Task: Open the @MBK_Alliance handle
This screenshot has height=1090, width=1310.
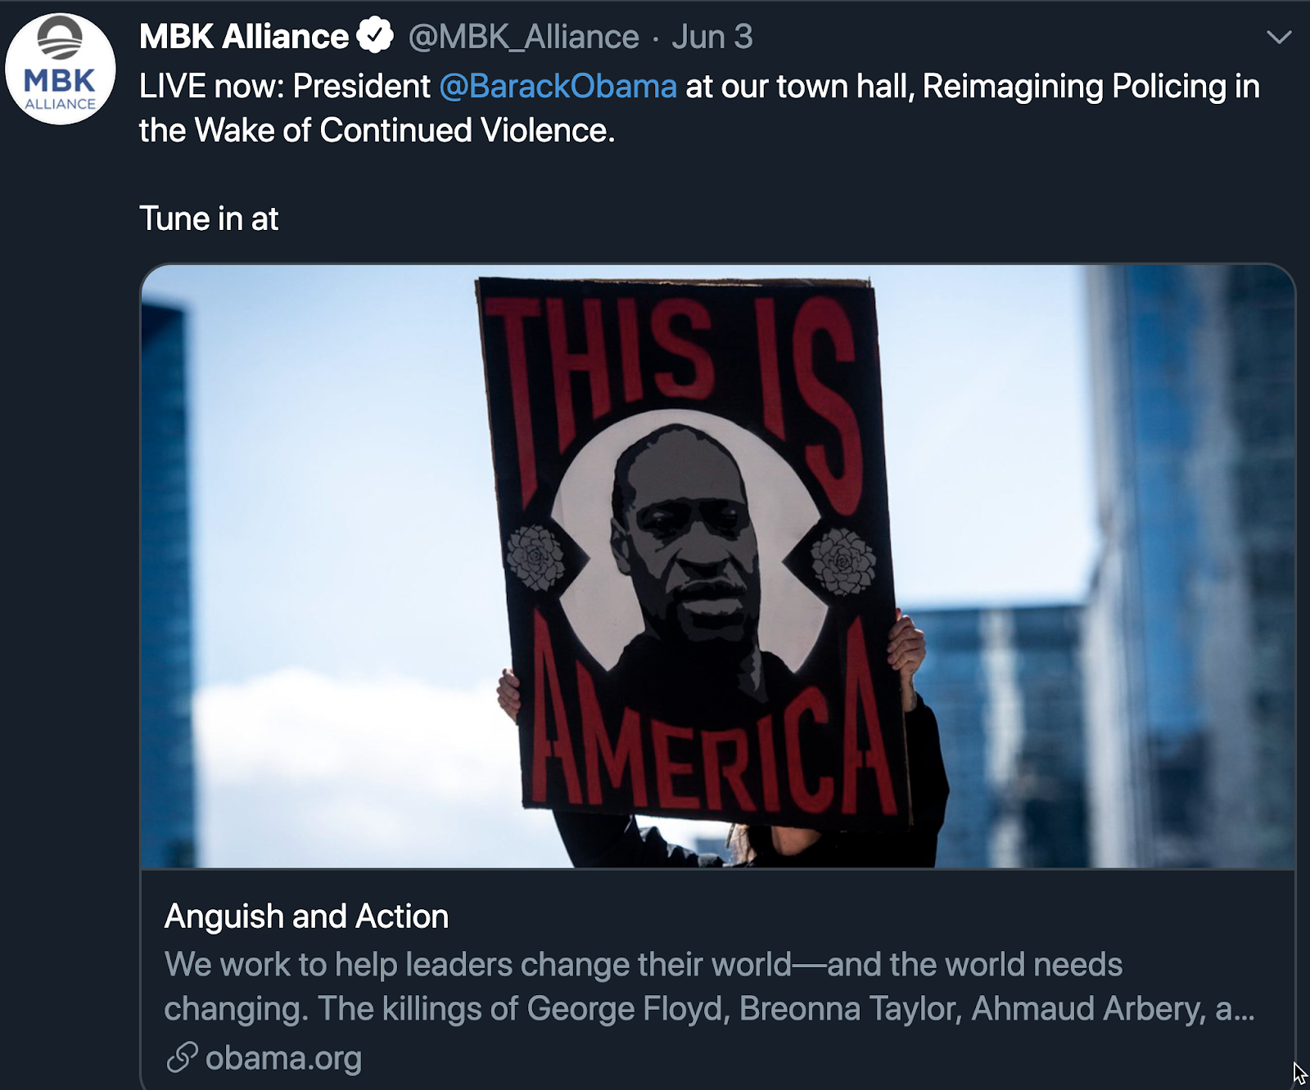Action: (523, 37)
